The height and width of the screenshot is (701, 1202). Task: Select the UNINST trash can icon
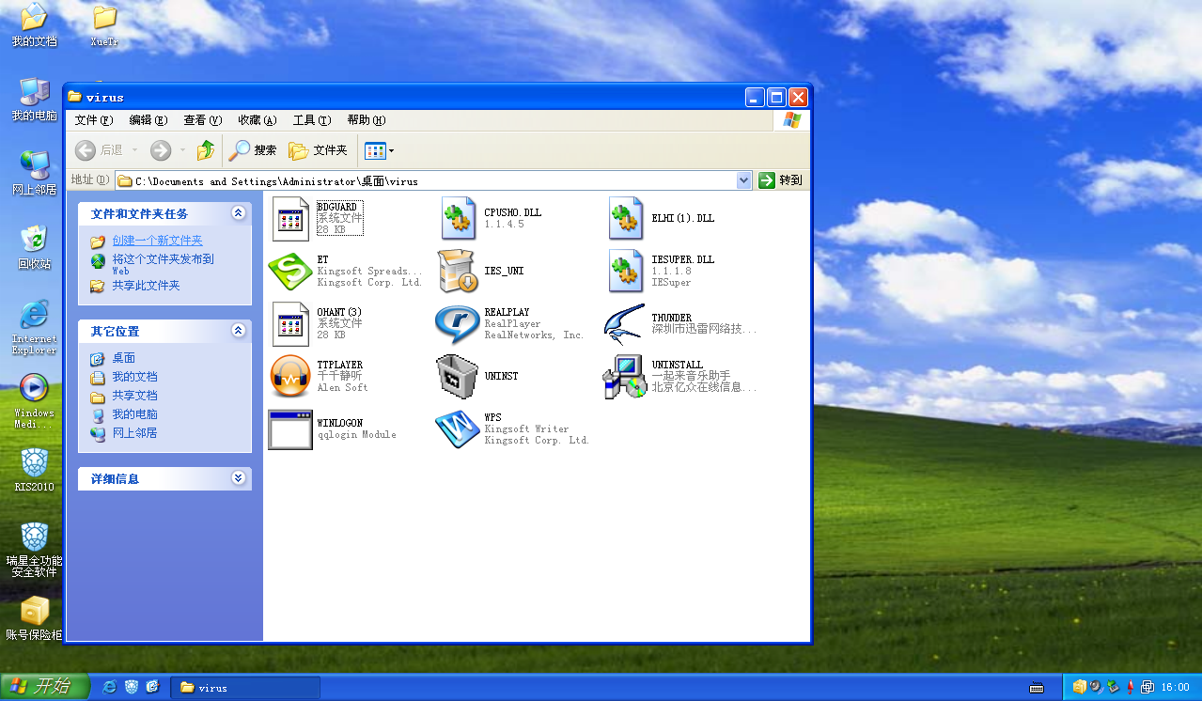coord(458,377)
